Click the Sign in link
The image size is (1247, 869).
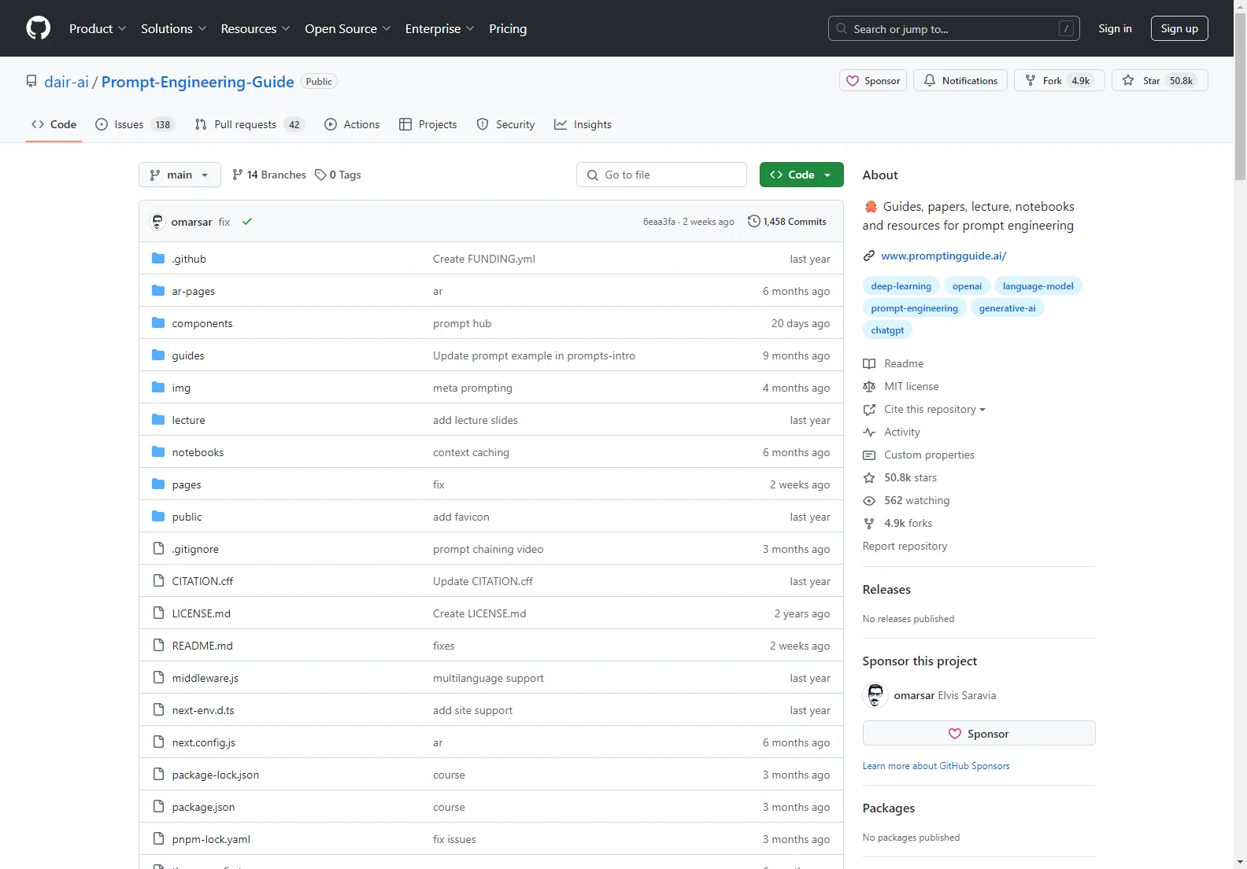1115,28
